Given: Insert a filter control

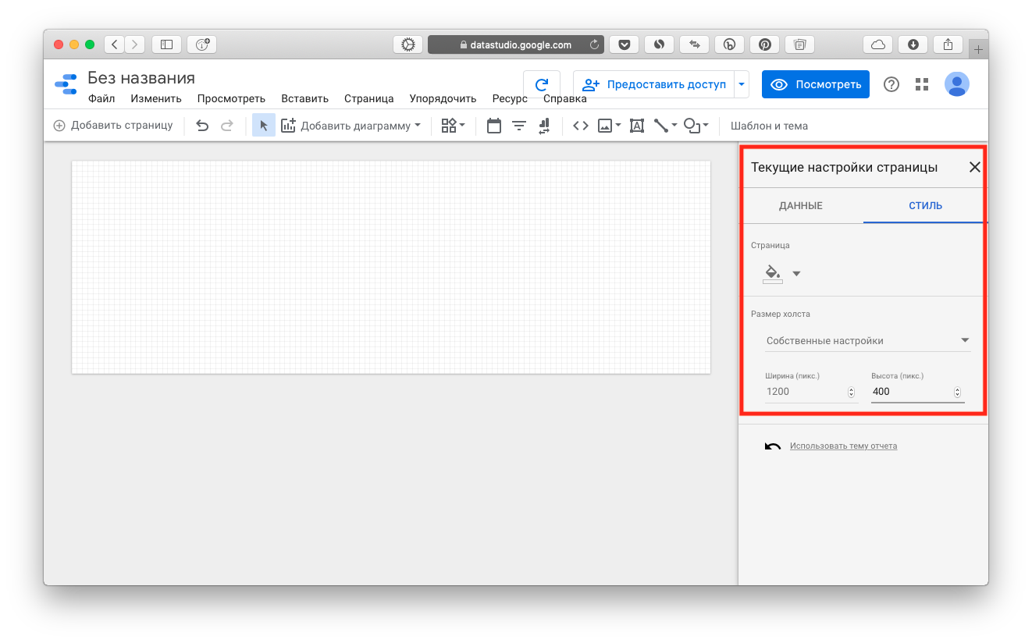Looking at the screenshot, I should pos(519,126).
